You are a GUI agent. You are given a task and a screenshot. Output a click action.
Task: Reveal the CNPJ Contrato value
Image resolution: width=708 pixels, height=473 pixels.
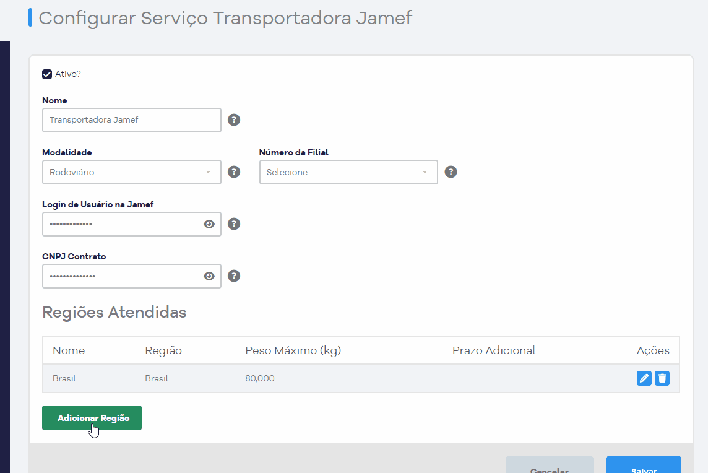click(209, 276)
